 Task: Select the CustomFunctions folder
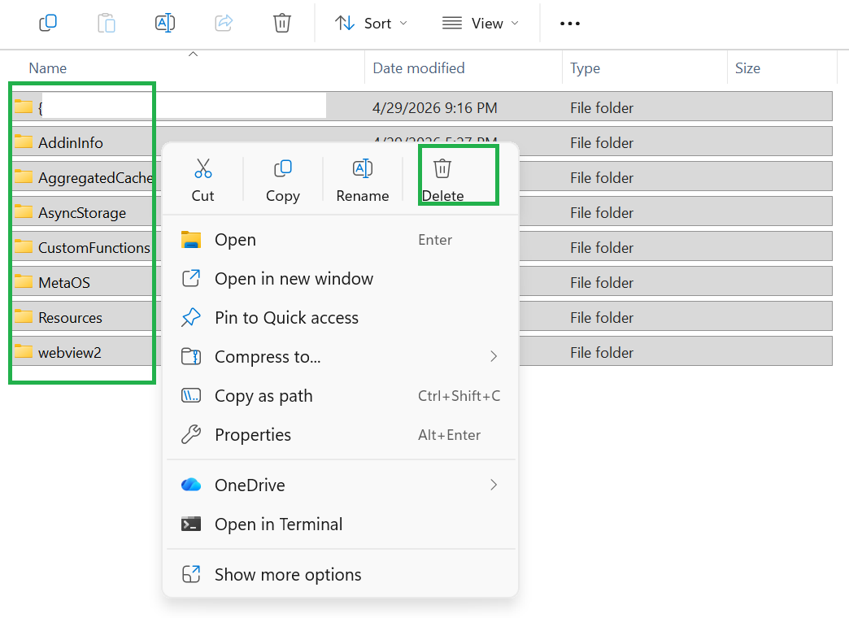pos(94,247)
